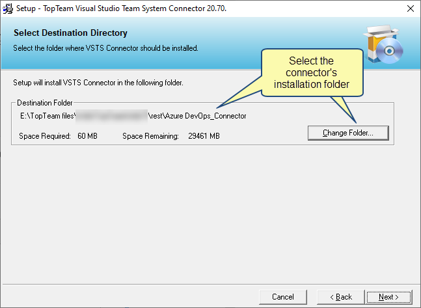Click 'Select the folder where VSTS Connector' subtitle
The image size is (421, 308).
click(x=106, y=48)
